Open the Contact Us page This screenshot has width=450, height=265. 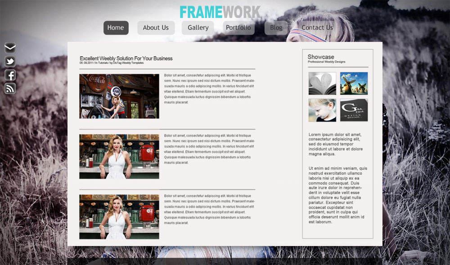318,27
